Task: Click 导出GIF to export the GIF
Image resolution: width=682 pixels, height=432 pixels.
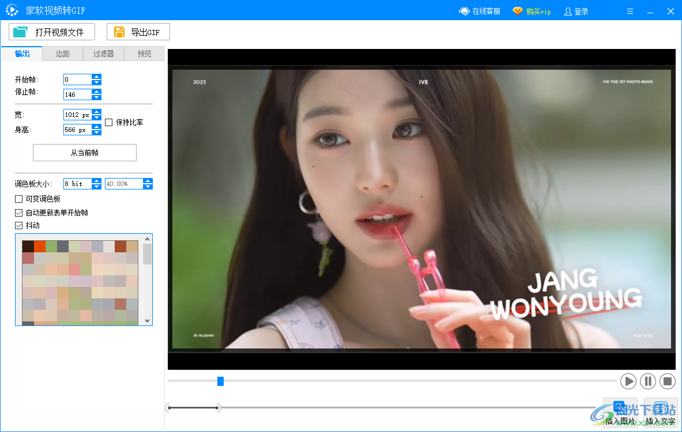Action: 138,32
